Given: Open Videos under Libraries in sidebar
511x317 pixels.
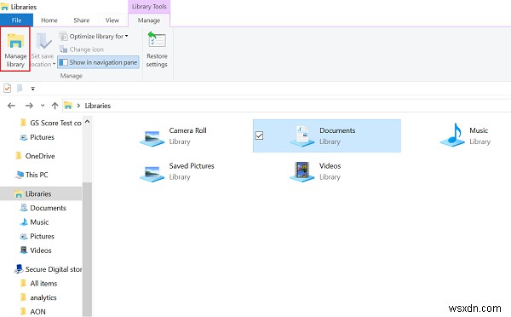Looking at the screenshot, I should (x=36, y=251).
